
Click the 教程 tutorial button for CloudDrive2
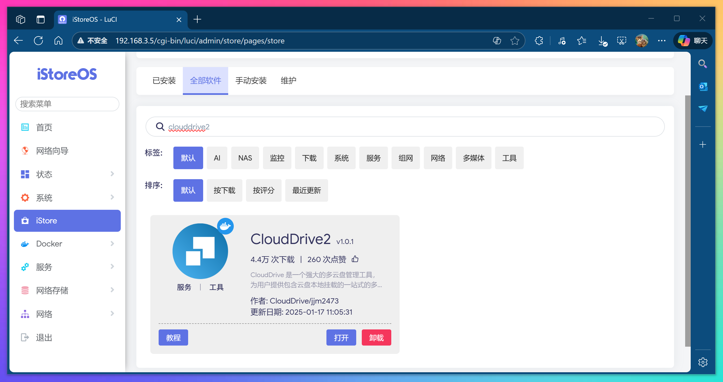(x=173, y=337)
